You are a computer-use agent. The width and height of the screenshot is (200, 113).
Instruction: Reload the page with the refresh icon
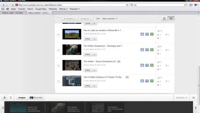pos(127,5)
